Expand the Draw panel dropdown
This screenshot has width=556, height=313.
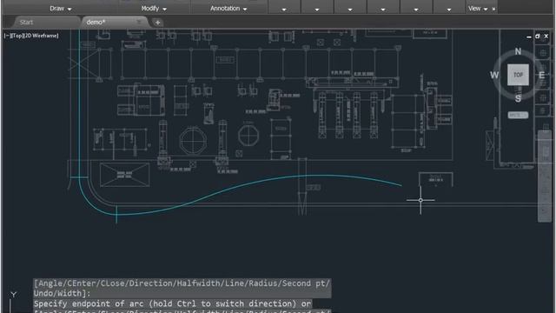pos(61,8)
